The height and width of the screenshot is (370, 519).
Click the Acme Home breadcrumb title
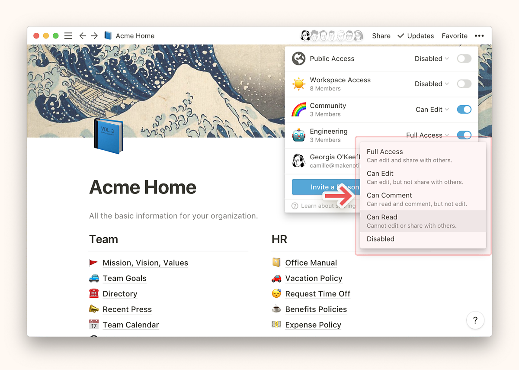tap(135, 36)
